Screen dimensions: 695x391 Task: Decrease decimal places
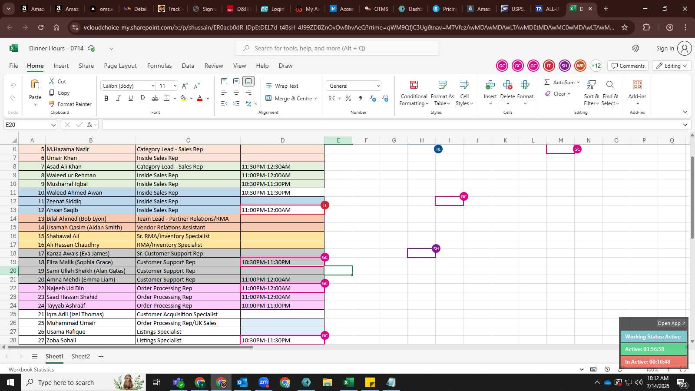click(x=385, y=99)
